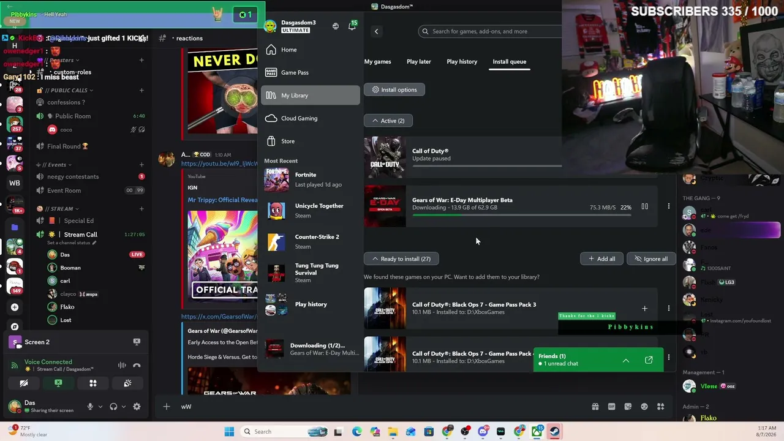This screenshot has width=784, height=441.
Task: Open Install options button
Action: coord(394,89)
